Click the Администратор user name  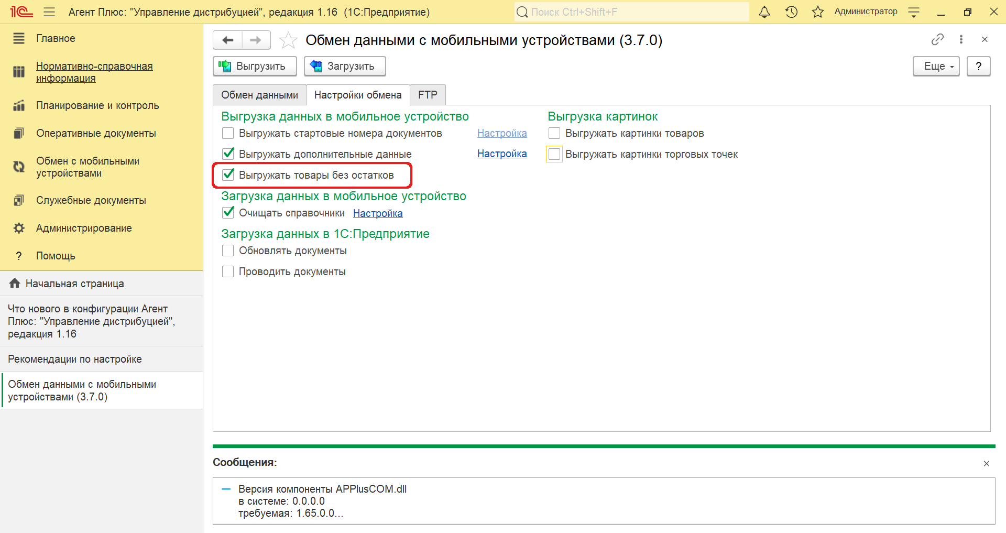click(866, 12)
